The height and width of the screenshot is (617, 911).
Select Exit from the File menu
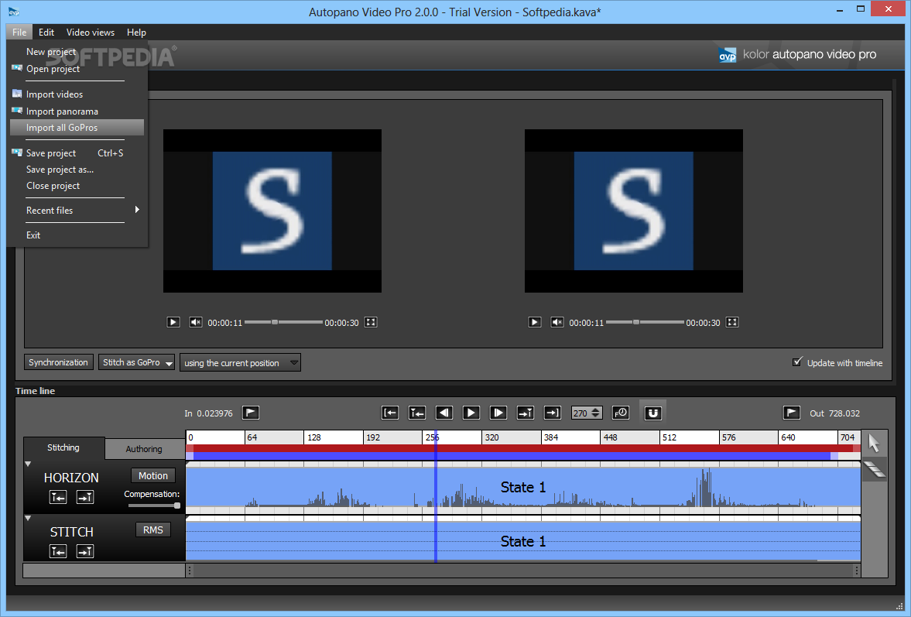[x=77, y=235]
